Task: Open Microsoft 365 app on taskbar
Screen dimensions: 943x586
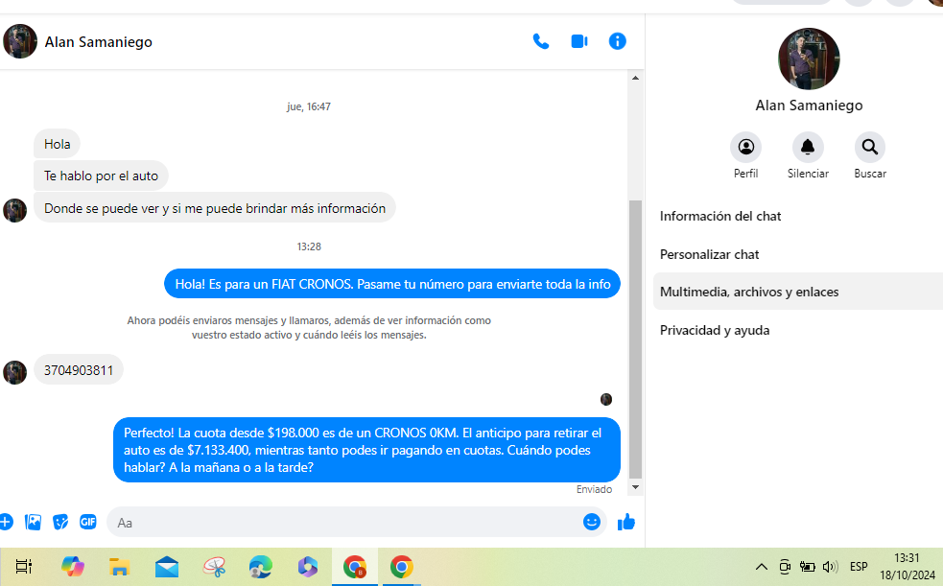Action: (307, 566)
